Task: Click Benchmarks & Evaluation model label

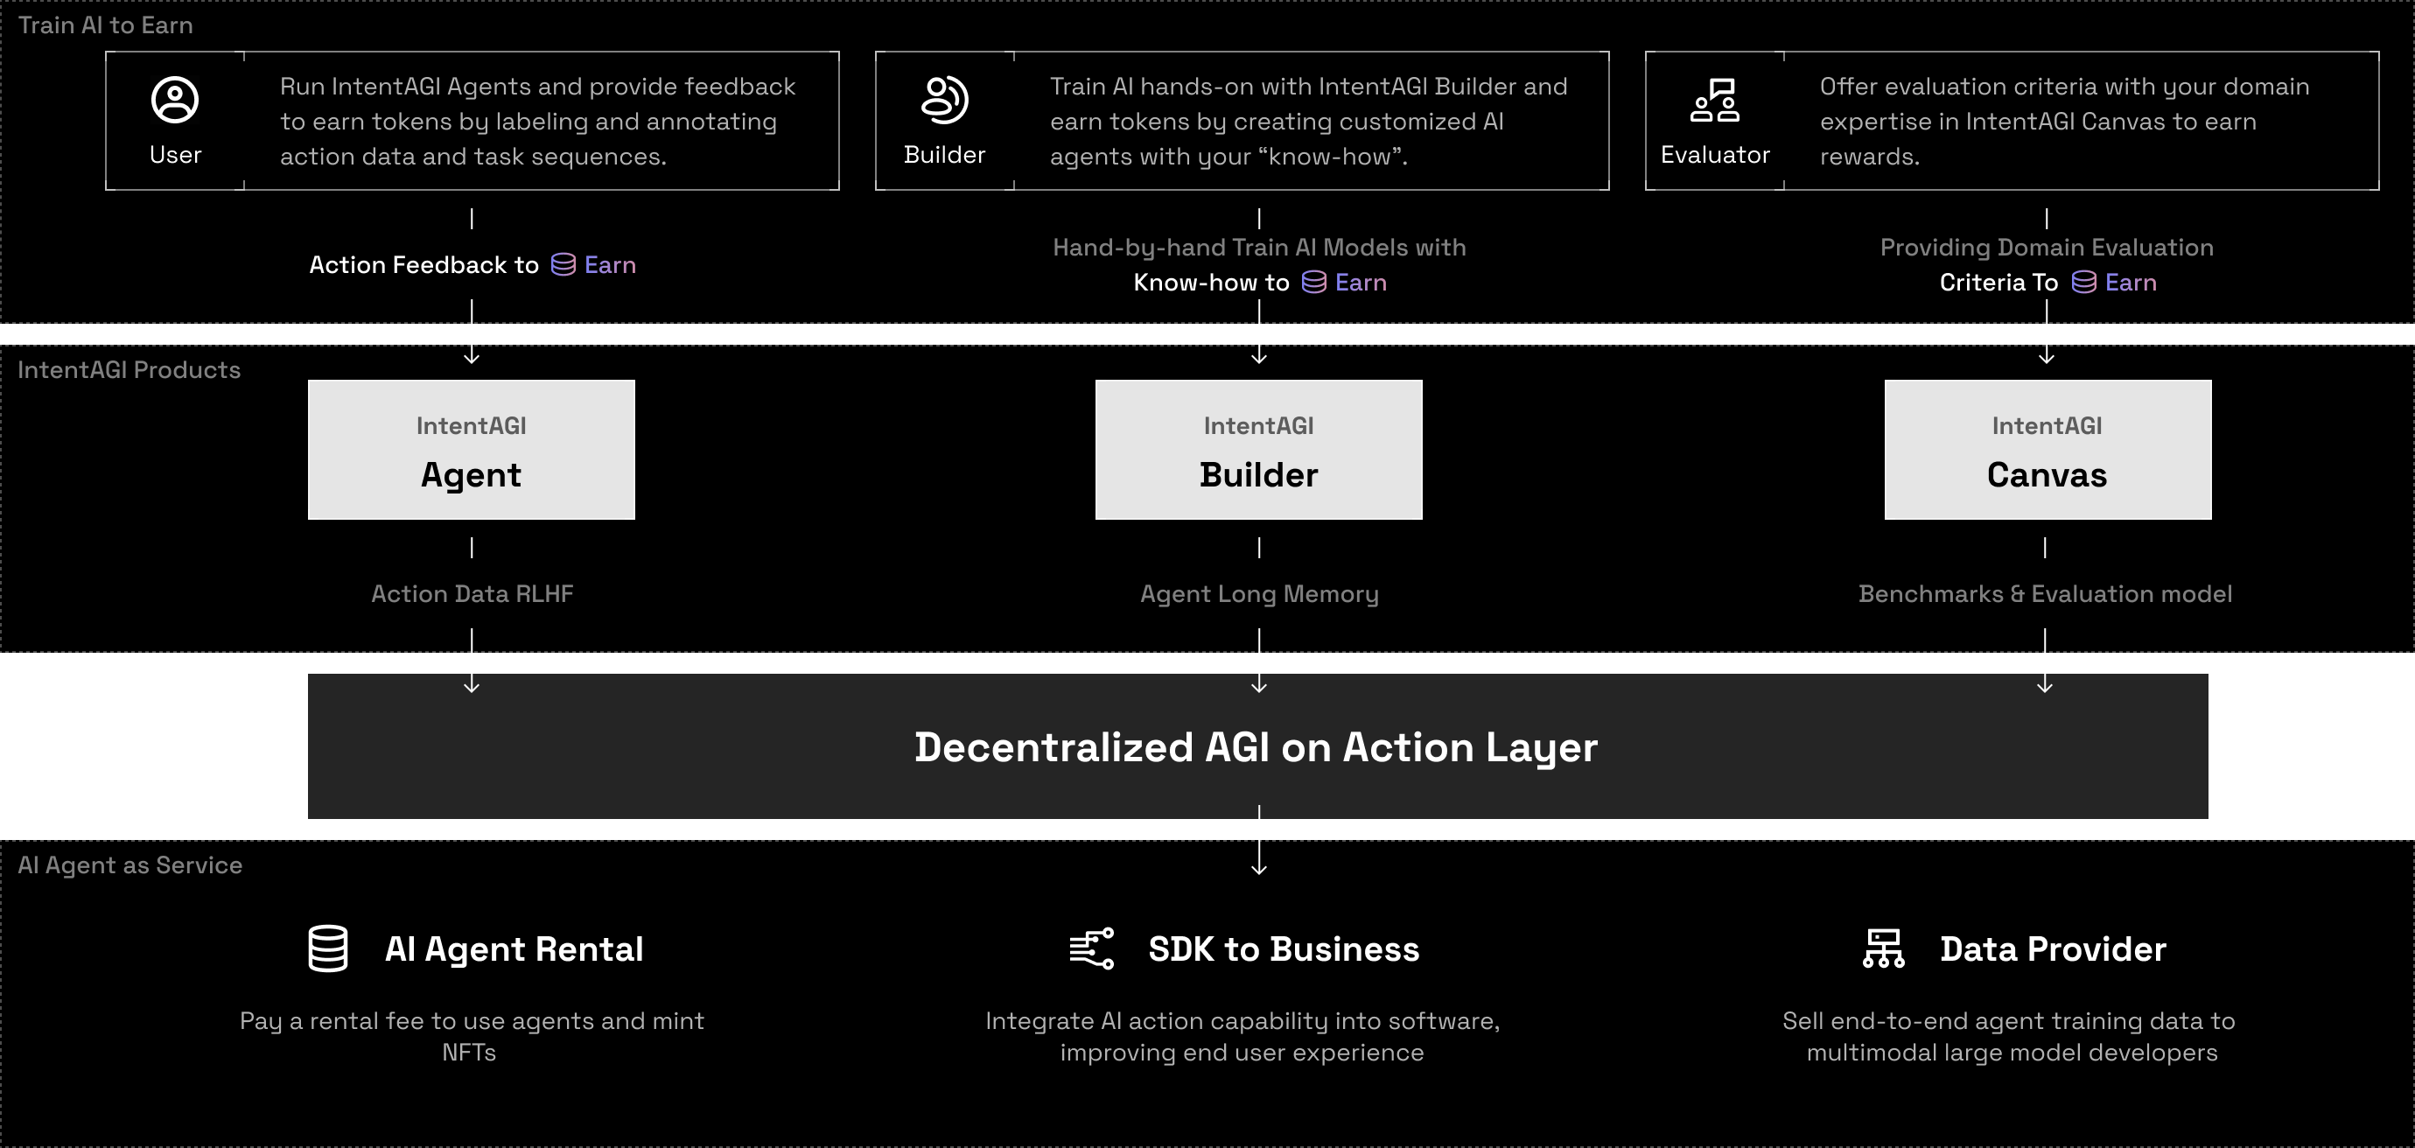Action: coord(2045,594)
